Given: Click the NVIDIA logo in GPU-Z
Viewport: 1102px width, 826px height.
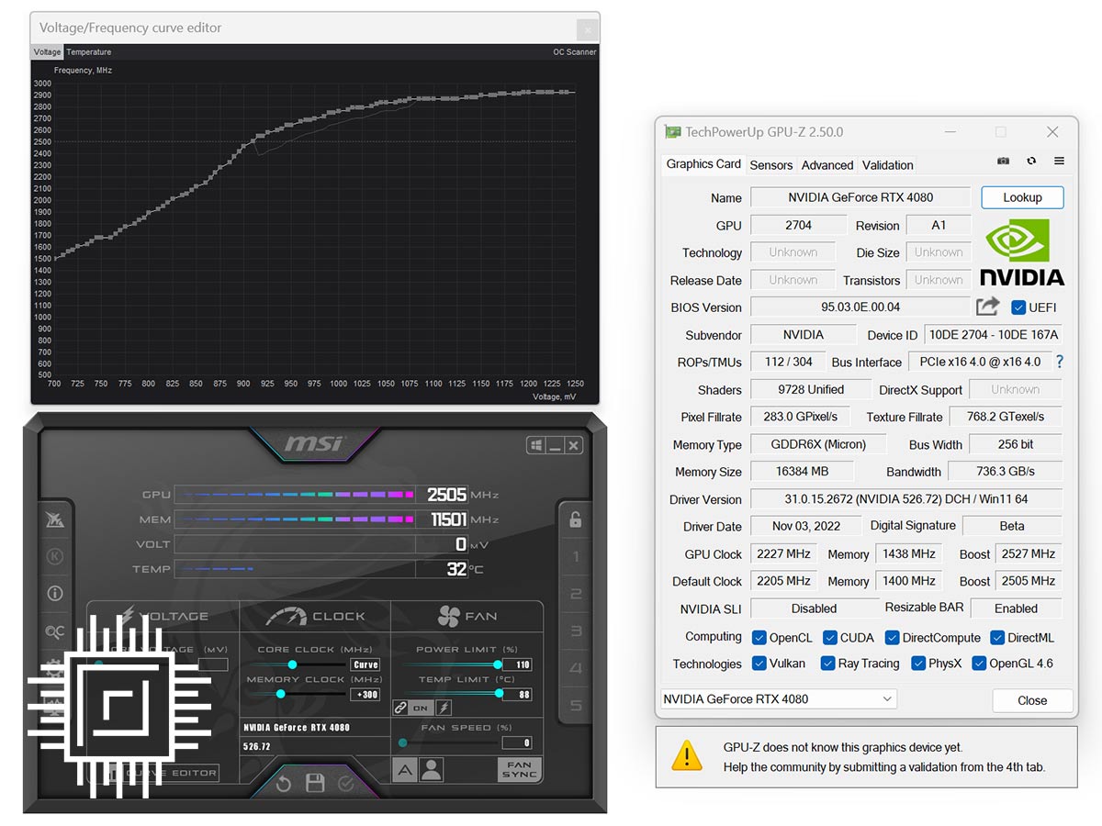Looking at the screenshot, I should pyautogui.click(x=1021, y=252).
